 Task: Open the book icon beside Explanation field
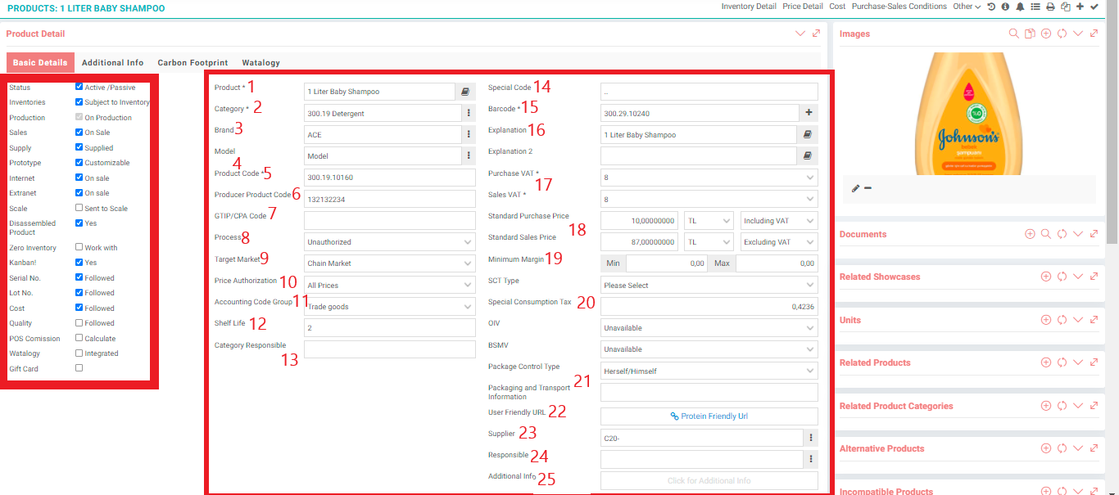808,134
